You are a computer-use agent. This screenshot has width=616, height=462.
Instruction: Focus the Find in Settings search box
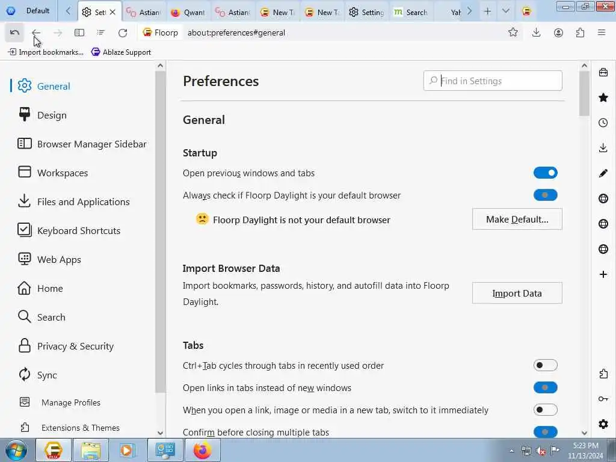(x=493, y=81)
